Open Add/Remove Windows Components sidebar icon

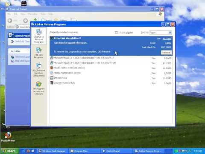click(x=38, y=70)
